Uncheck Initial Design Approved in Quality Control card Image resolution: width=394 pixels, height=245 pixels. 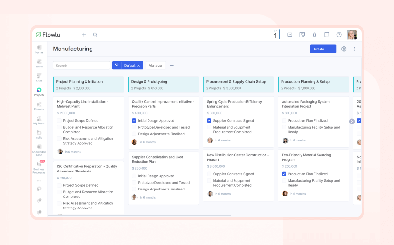pyautogui.click(x=134, y=121)
